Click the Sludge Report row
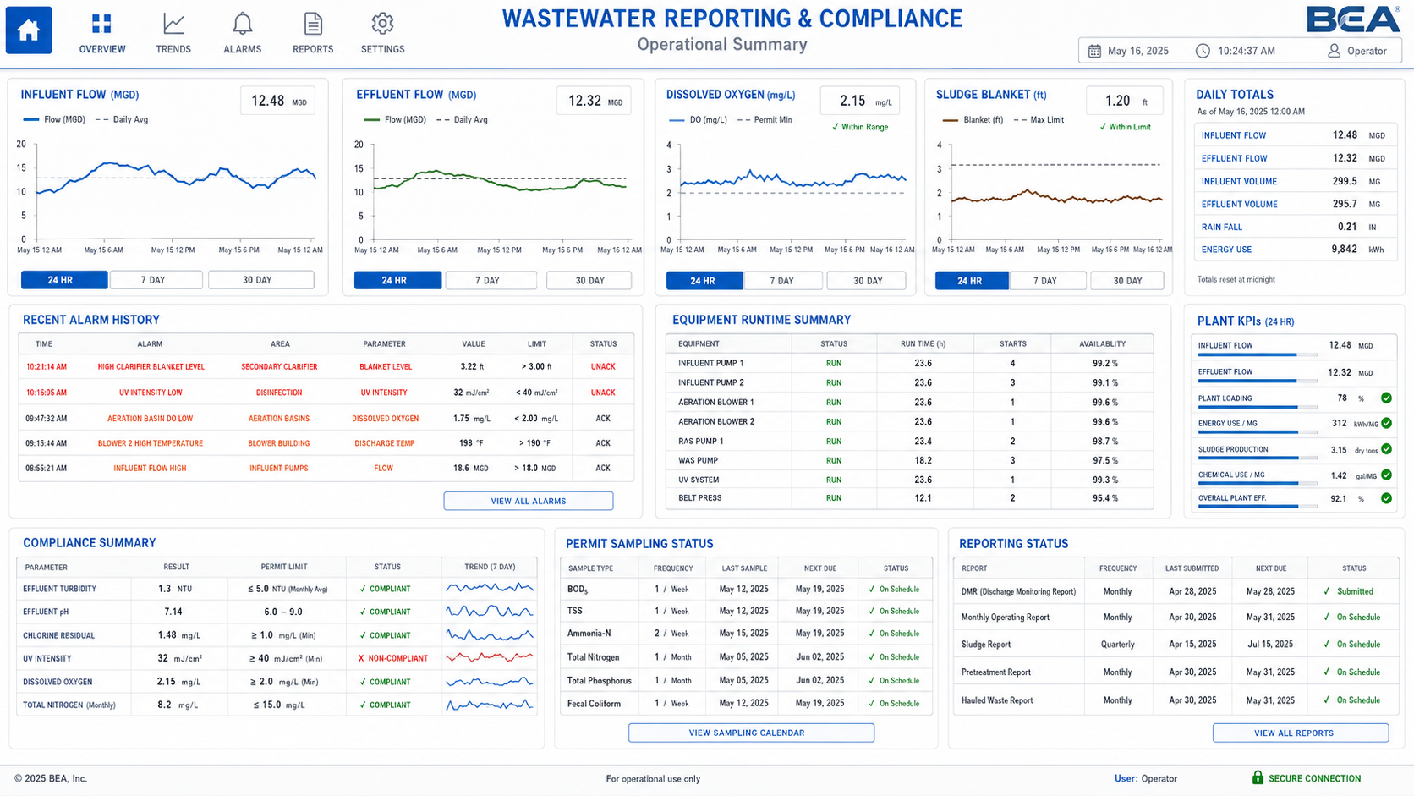Image resolution: width=1414 pixels, height=796 pixels. coord(1176,644)
